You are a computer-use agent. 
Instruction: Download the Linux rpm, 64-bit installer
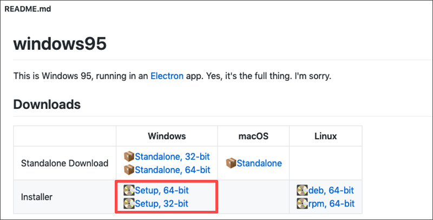coord(331,203)
